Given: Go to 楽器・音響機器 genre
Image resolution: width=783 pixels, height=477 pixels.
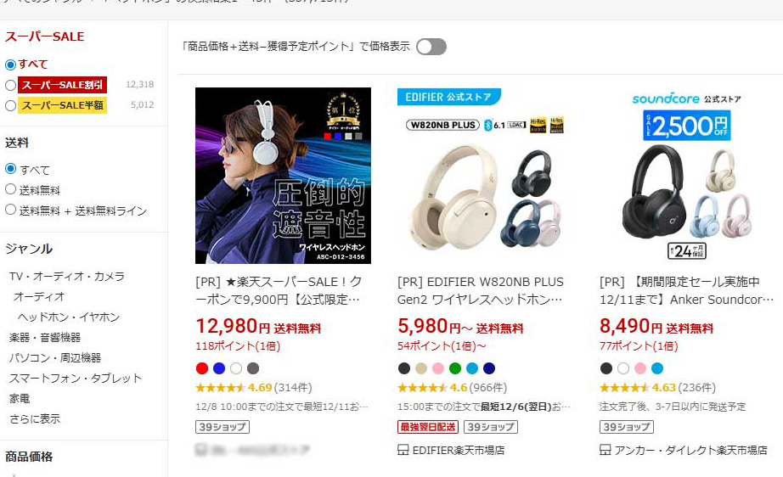Looking at the screenshot, I should tap(45, 338).
